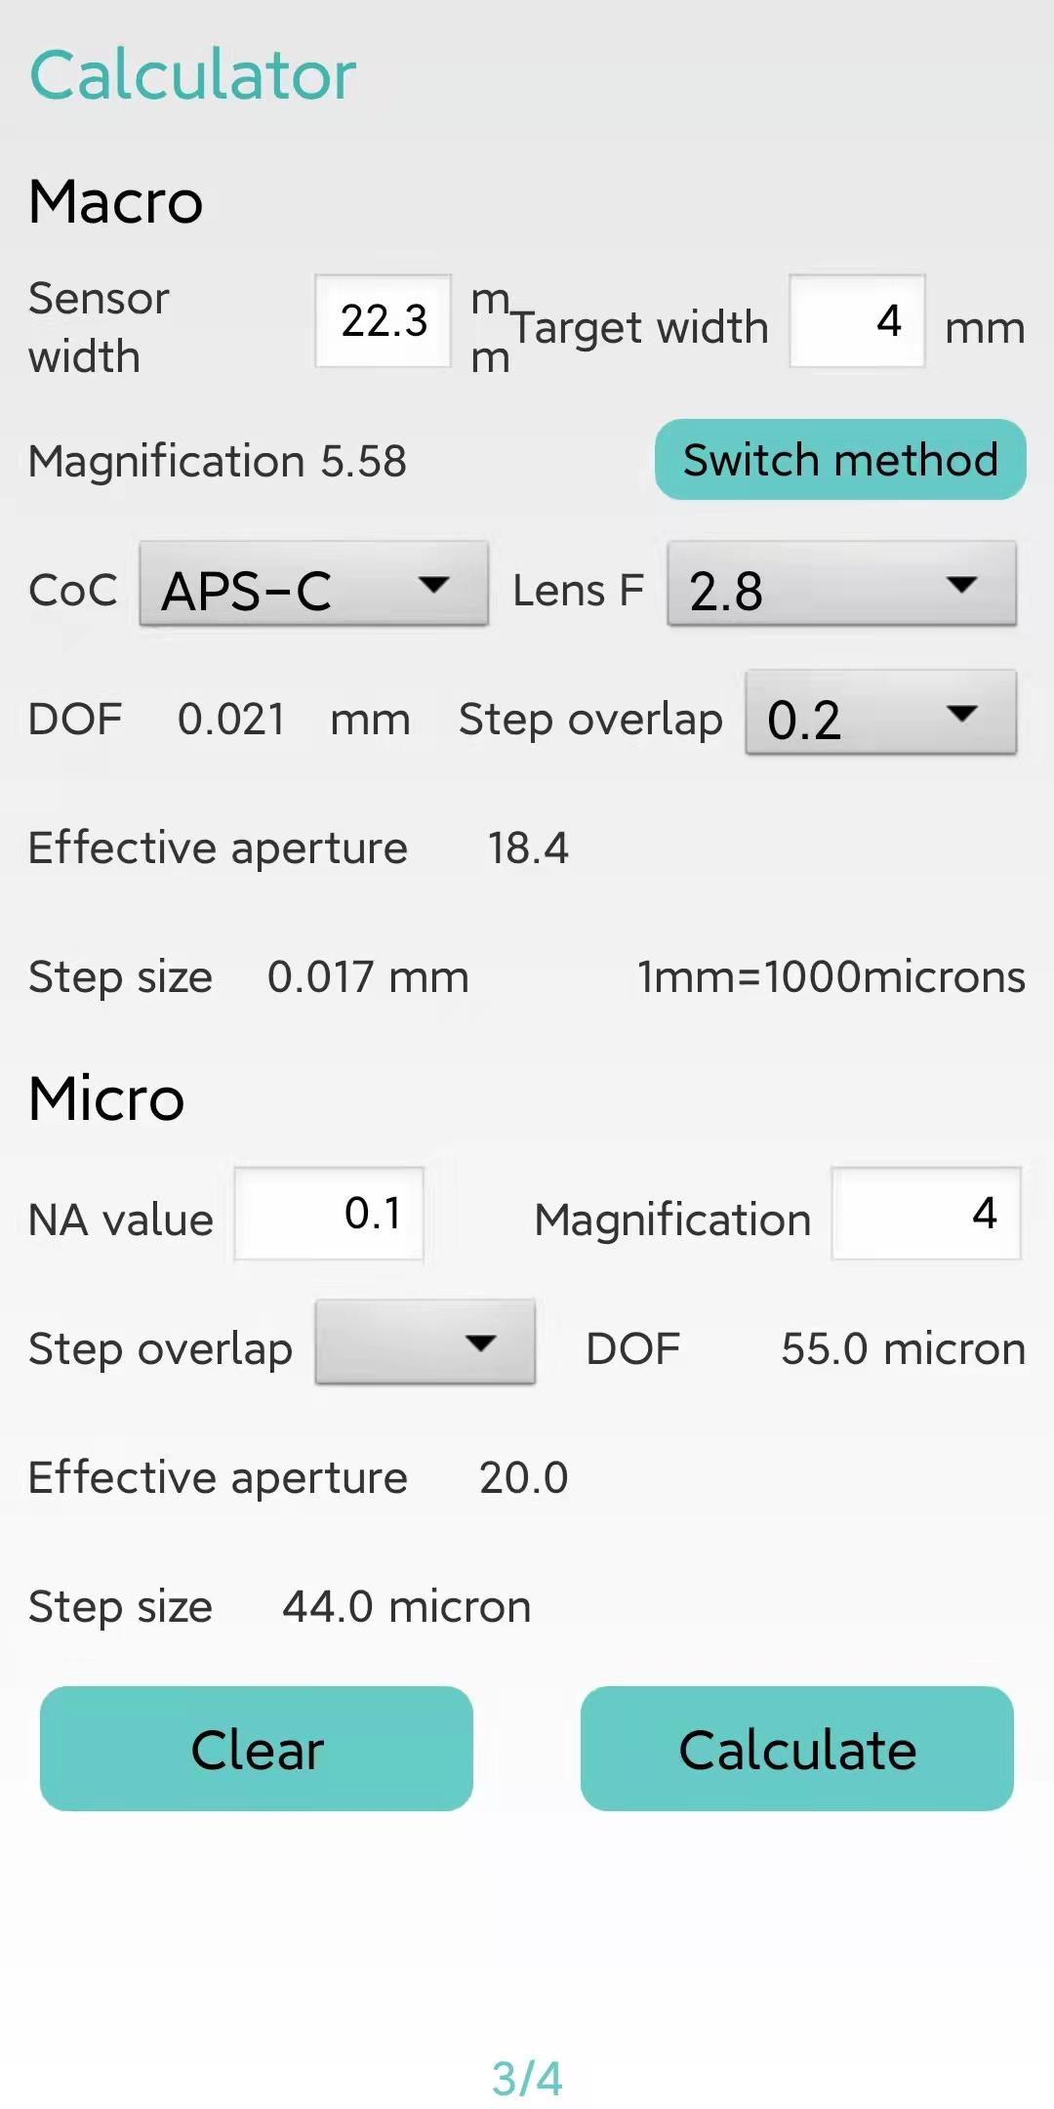Click the Calculator title heading
Image resolution: width=1054 pixels, height=2109 pixels.
click(193, 75)
